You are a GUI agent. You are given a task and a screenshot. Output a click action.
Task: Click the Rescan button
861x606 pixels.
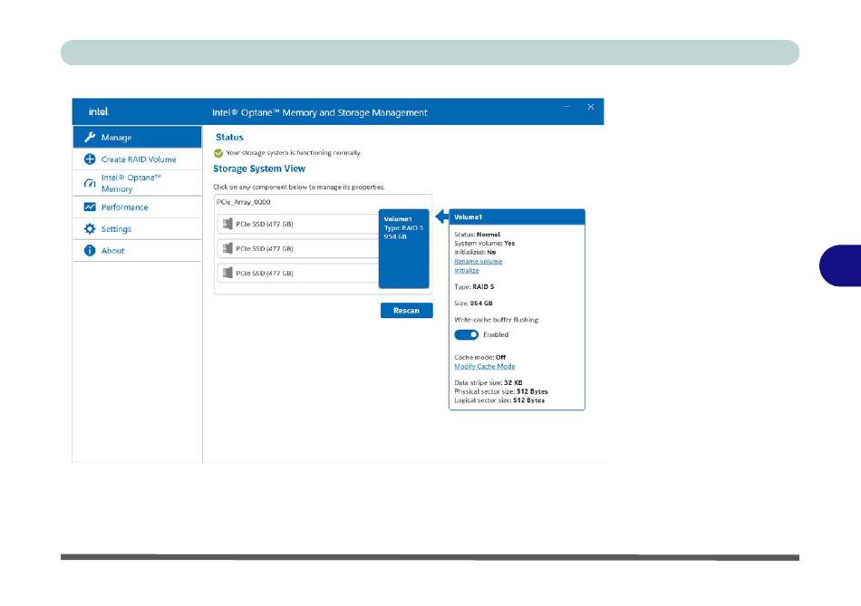coord(406,311)
